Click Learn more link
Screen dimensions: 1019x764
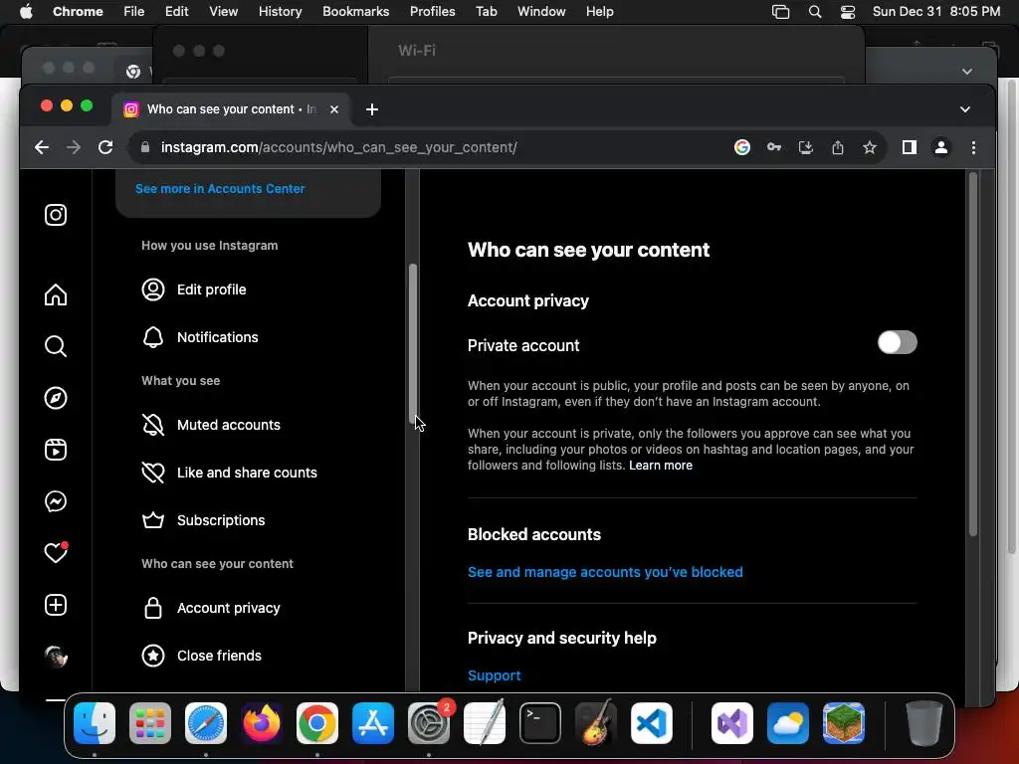point(661,466)
